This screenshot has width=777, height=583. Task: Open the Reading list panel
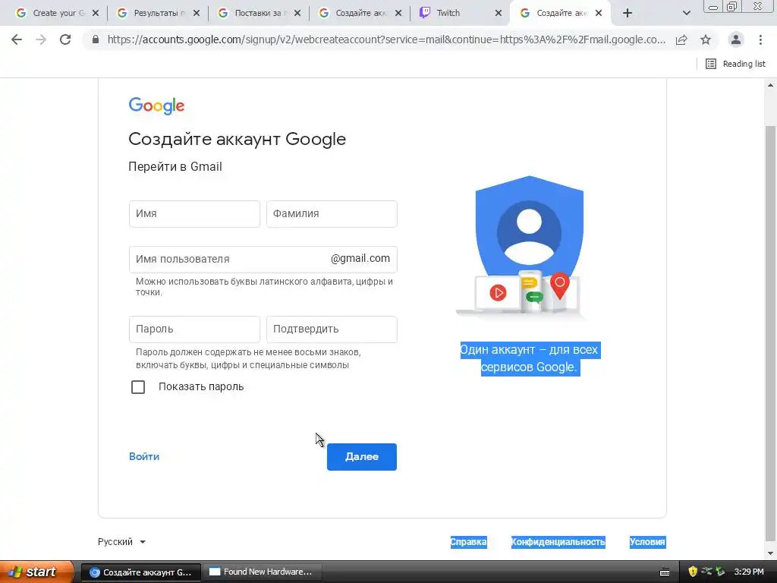pos(735,64)
